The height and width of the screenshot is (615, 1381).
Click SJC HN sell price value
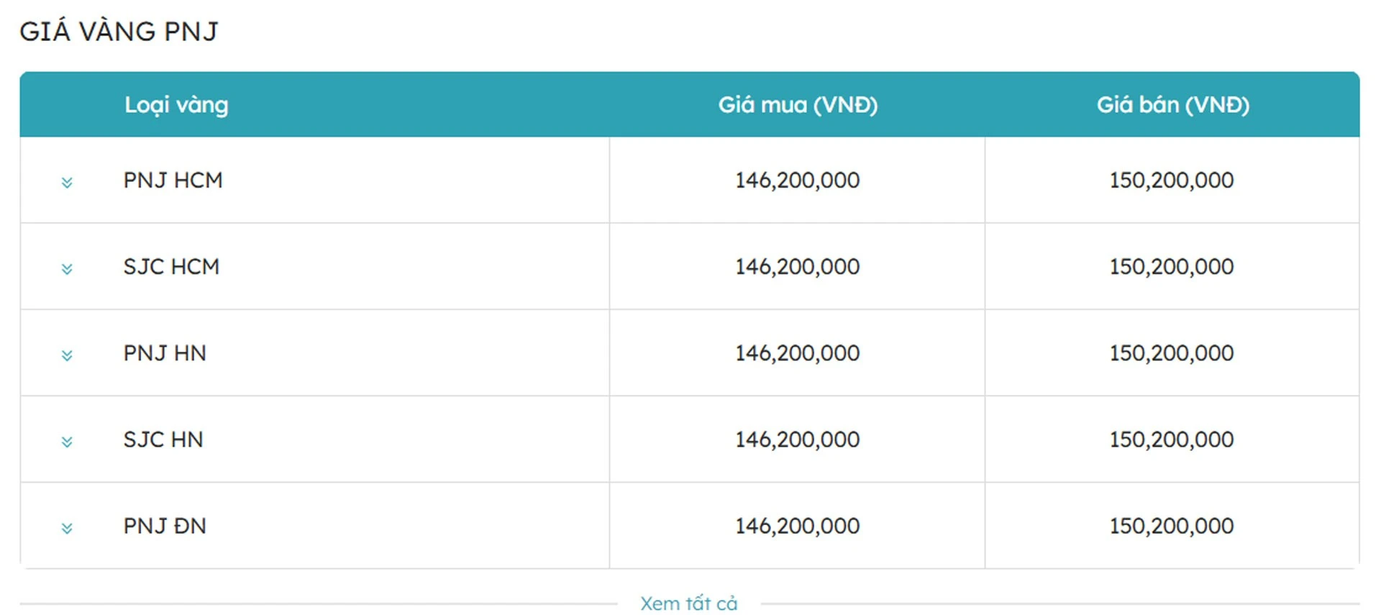pos(1172,439)
